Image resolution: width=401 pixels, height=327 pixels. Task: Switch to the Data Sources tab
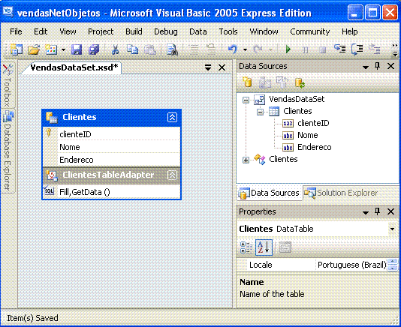point(269,193)
